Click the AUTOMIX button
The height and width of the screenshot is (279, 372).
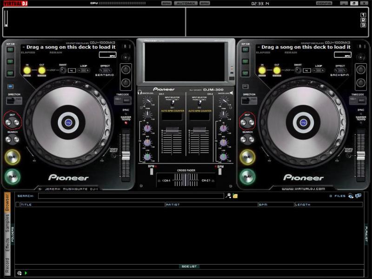click(186, 3)
